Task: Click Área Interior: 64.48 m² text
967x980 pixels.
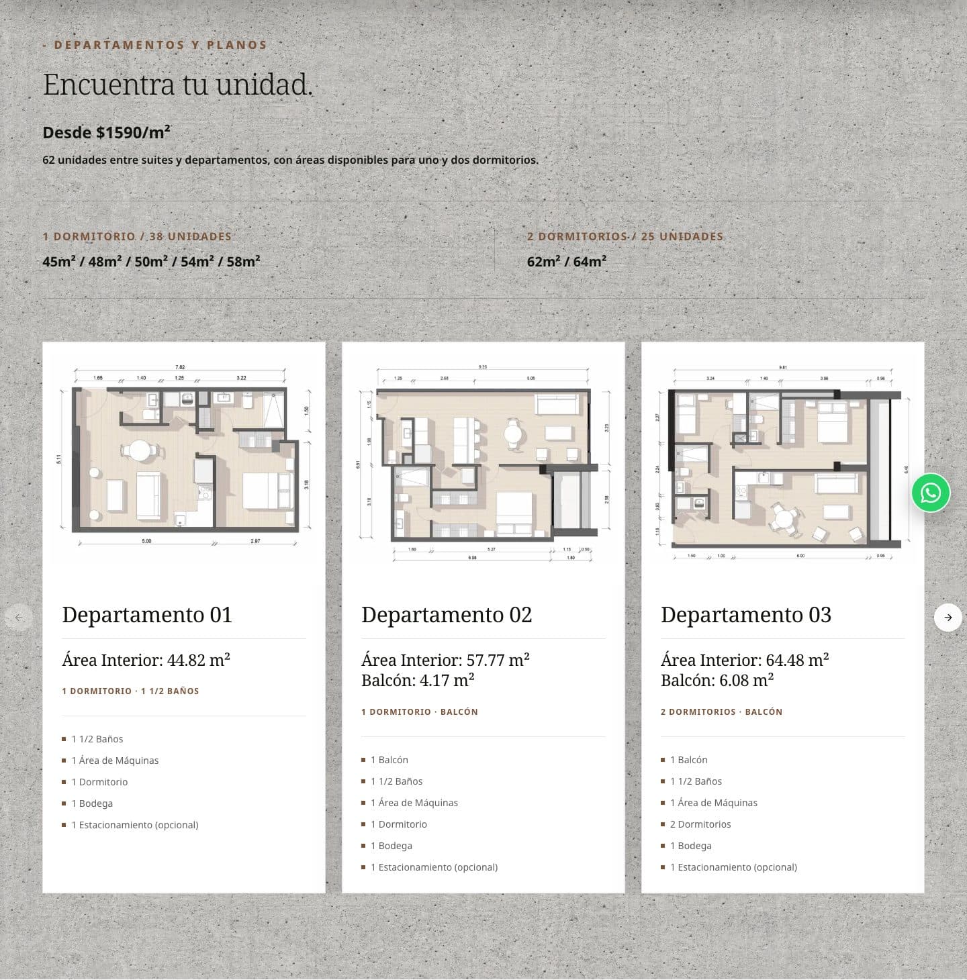Action: click(x=745, y=660)
